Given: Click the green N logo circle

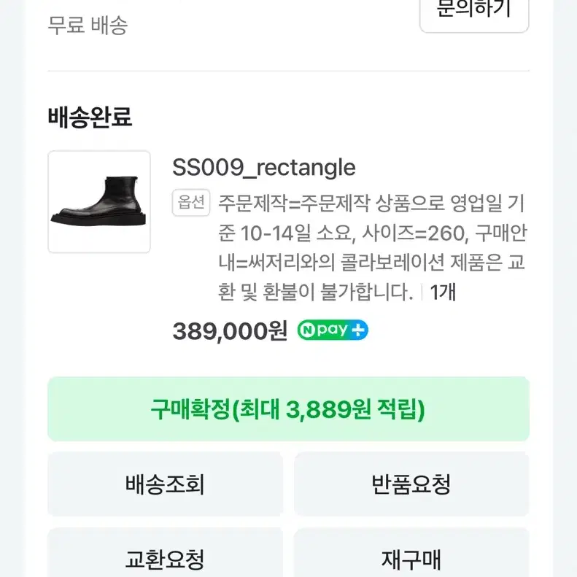Looking at the screenshot, I should pos(307,330).
